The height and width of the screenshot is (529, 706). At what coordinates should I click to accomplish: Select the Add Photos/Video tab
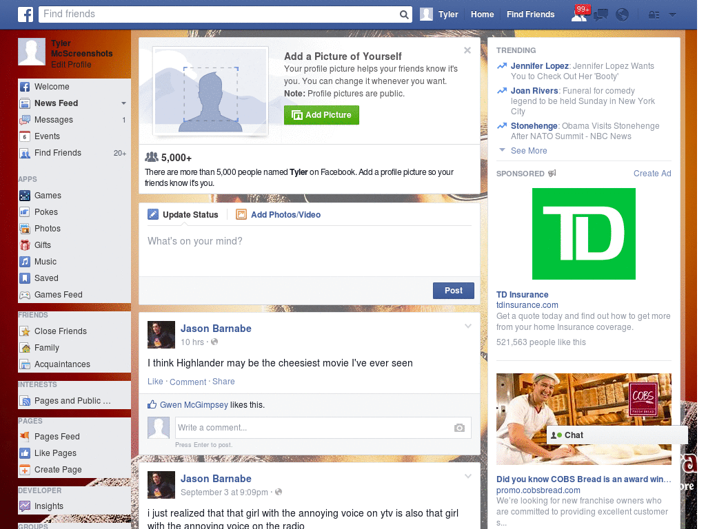coord(279,215)
